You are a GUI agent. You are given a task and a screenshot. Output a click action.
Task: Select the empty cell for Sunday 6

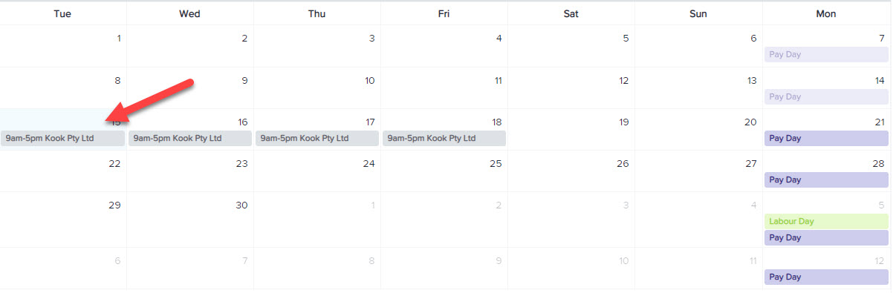click(x=699, y=46)
